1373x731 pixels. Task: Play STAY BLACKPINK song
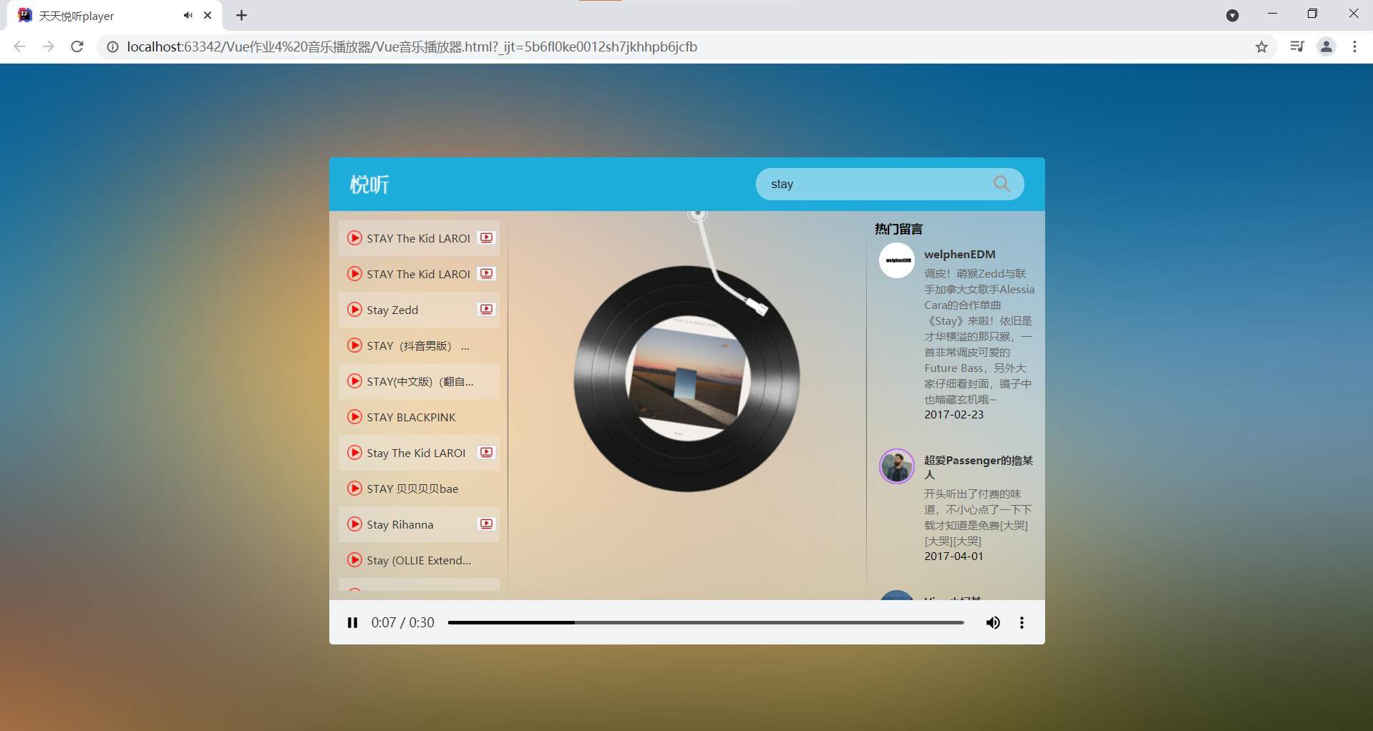(x=354, y=417)
